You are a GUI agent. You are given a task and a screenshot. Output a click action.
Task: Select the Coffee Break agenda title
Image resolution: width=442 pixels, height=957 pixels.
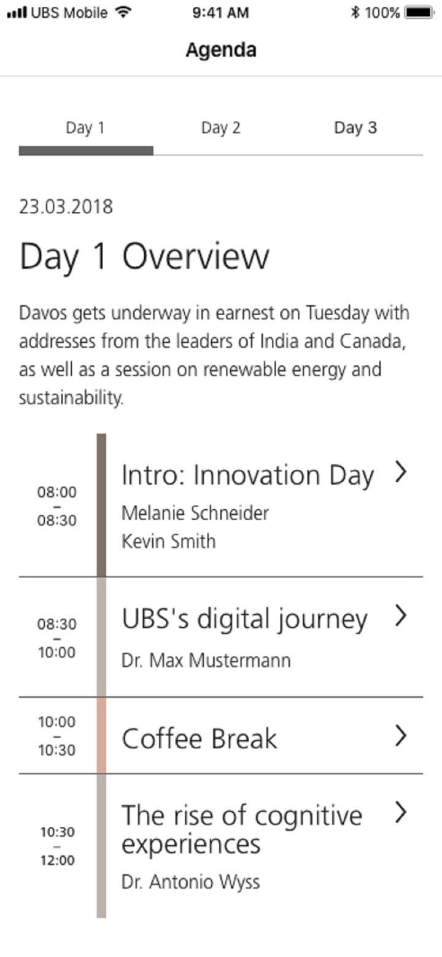click(x=200, y=738)
